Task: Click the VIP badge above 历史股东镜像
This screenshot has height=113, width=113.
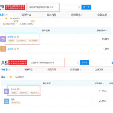Action: coord(33,21)
